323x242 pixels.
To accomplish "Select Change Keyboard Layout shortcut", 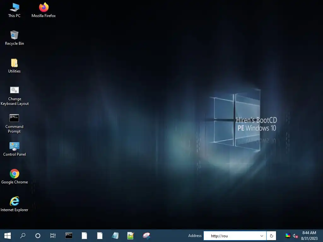I will coord(15,96).
